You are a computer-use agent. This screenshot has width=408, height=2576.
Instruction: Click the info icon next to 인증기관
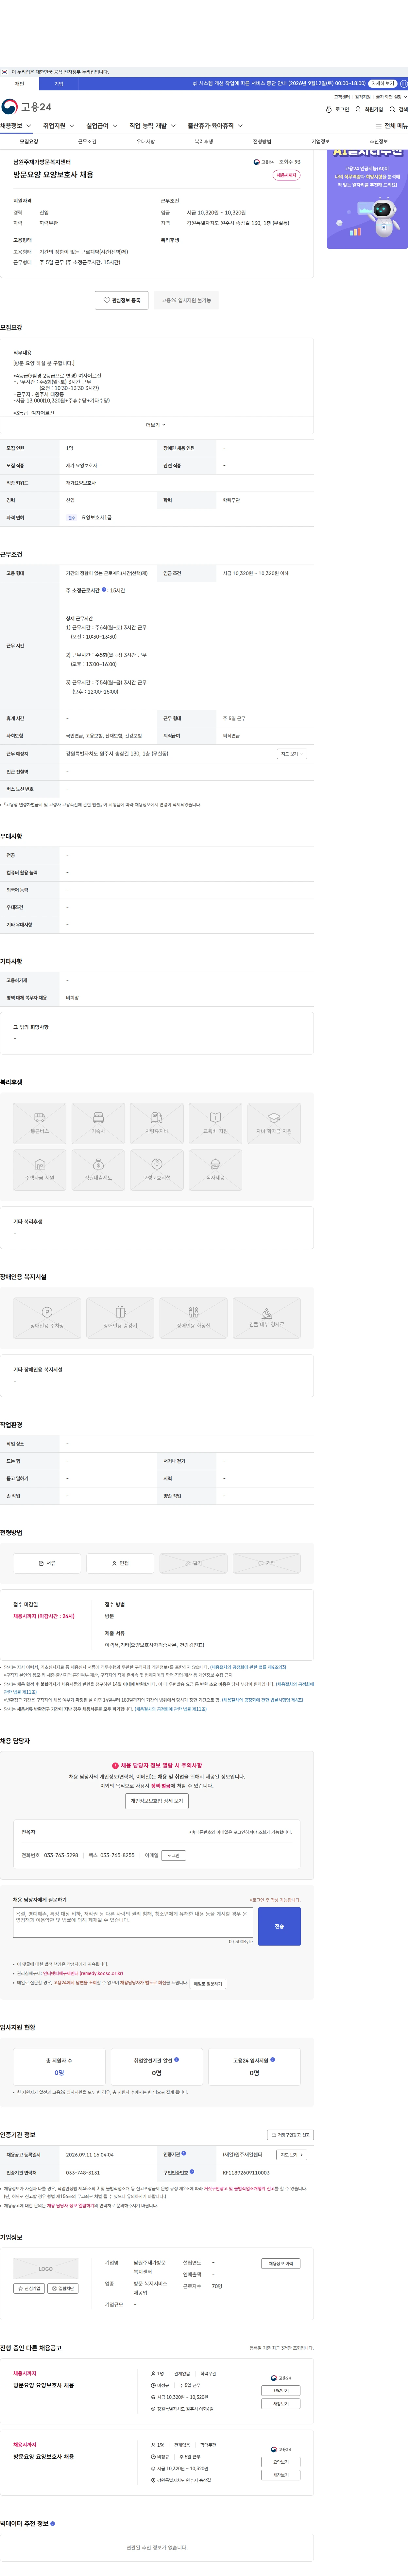pyautogui.click(x=183, y=2153)
